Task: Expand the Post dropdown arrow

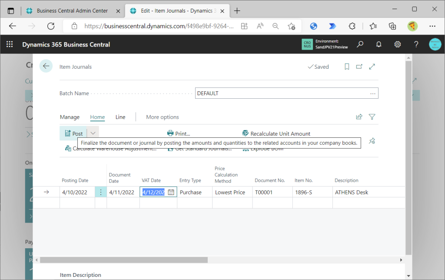Action: 93,133
